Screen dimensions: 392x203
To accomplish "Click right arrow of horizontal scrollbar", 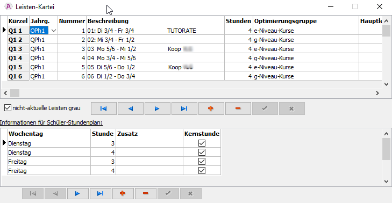I will [x=377, y=93].
